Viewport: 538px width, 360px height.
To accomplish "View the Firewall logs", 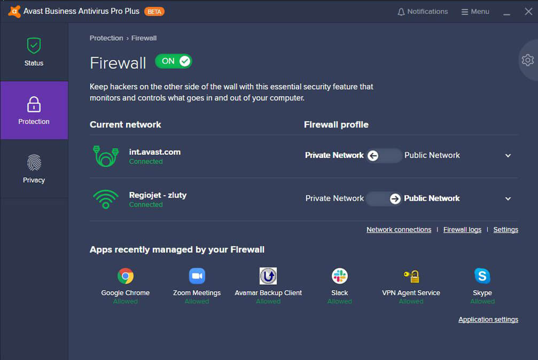I will tap(462, 229).
